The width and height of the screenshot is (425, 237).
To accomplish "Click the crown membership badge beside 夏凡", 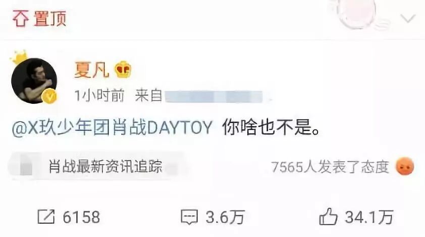I will click(123, 70).
